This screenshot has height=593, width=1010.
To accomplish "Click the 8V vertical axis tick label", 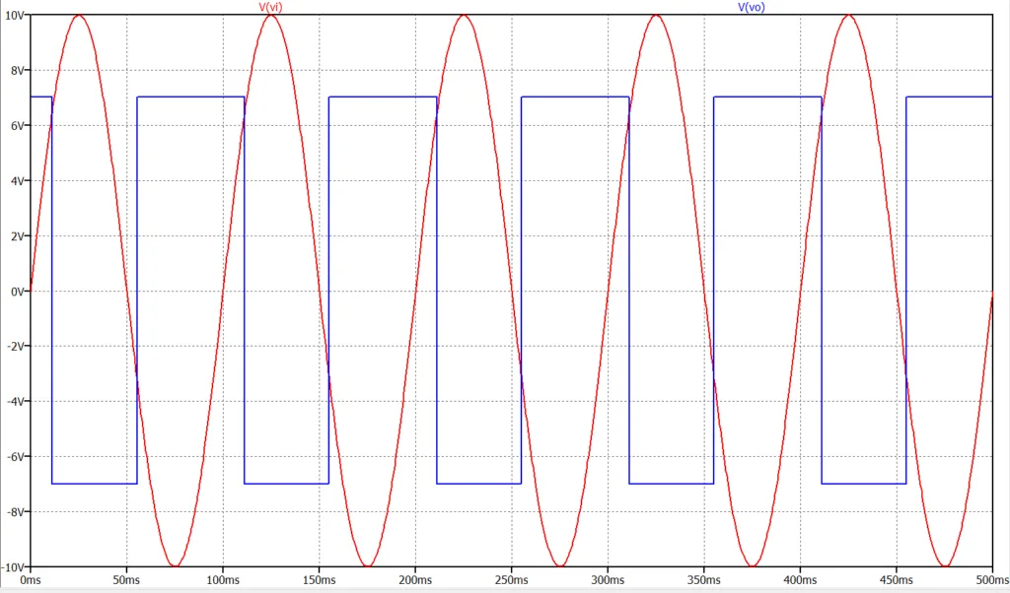I will pos(16,71).
